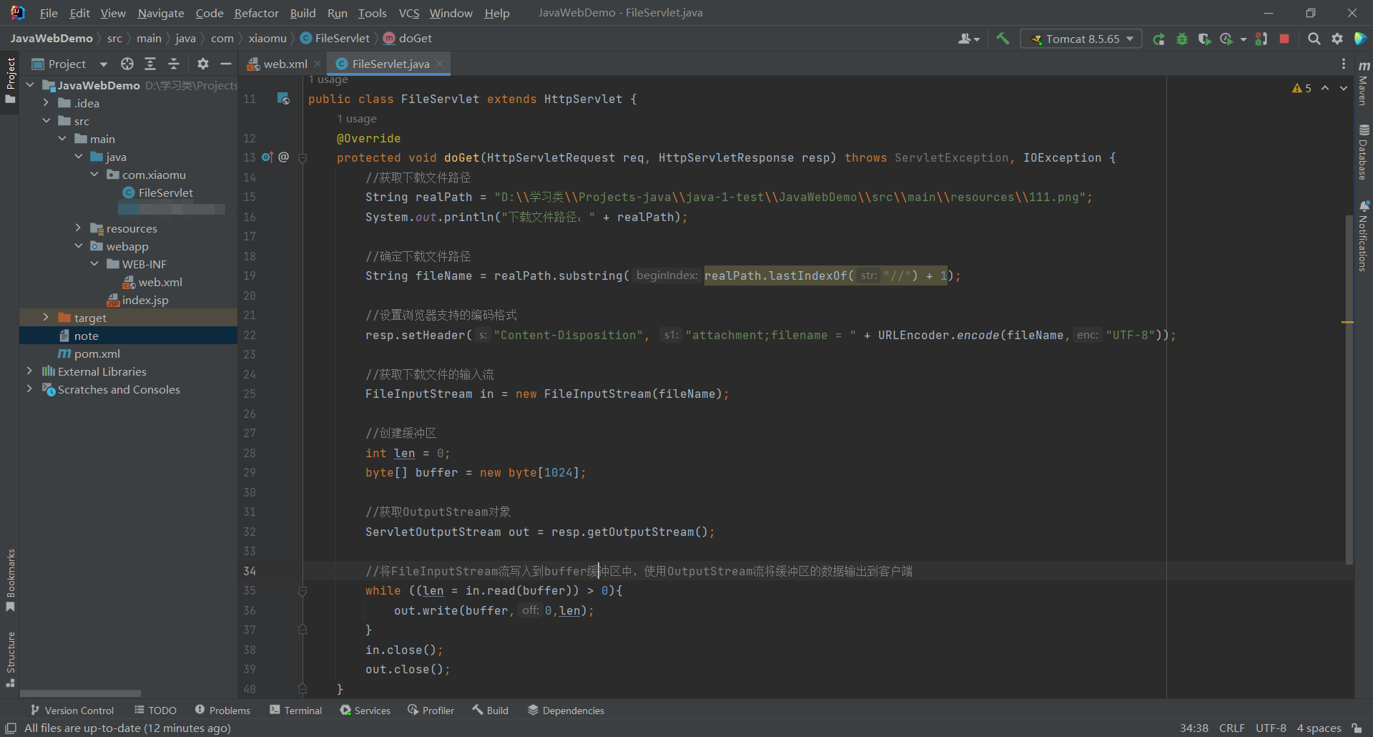Viewport: 1373px width, 737px height.
Task: Expand the target folder
Action: (x=46, y=318)
